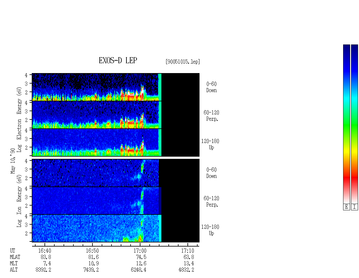The height and width of the screenshot is (278, 359).
Task: Click the 17:00 time tick label
Action: (x=140, y=251)
